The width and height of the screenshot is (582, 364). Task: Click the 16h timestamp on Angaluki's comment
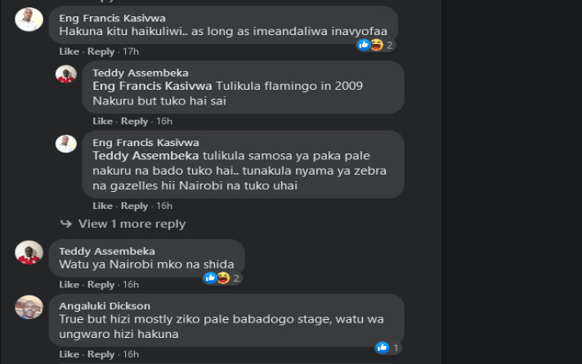(x=130, y=354)
